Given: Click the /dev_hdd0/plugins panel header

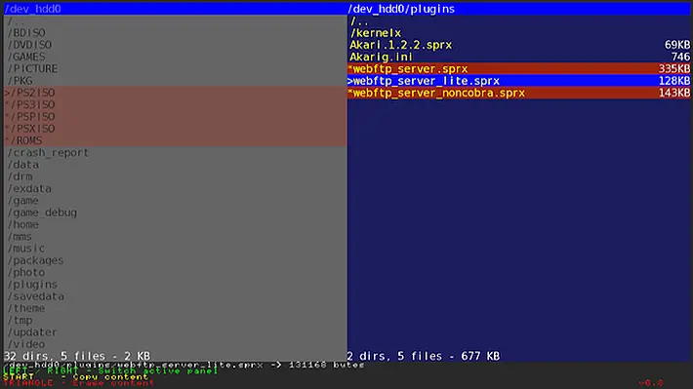Looking at the screenshot, I should coord(519,9).
